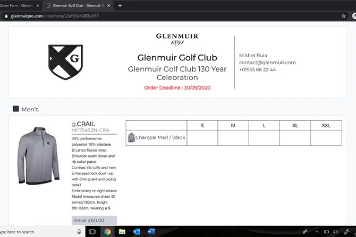The height and width of the screenshot is (237, 356).
Task: Open Task View from the taskbar
Action: coord(92,232)
